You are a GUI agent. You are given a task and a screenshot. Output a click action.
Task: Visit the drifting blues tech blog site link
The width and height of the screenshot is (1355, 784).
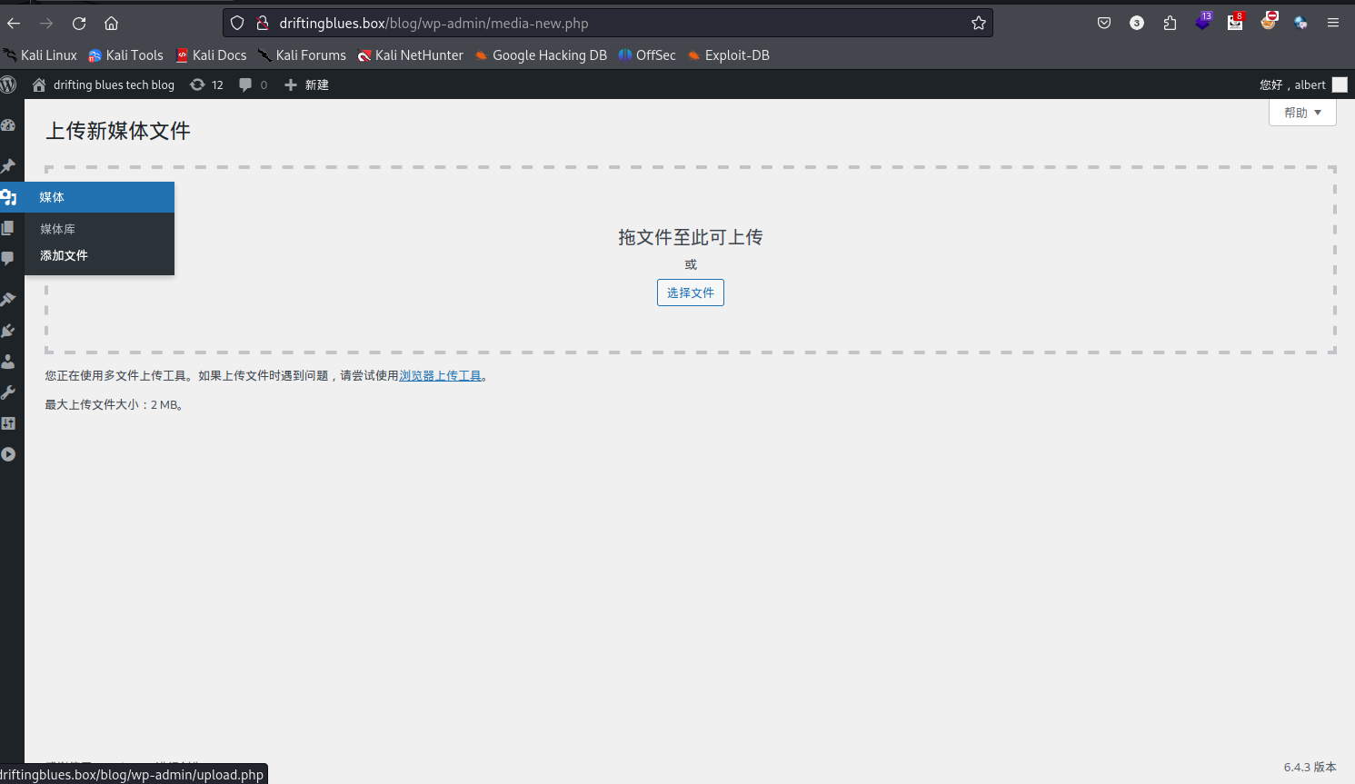(x=103, y=84)
